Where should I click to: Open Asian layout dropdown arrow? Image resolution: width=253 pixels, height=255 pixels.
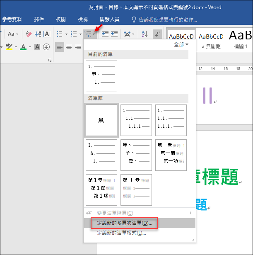click(133, 34)
